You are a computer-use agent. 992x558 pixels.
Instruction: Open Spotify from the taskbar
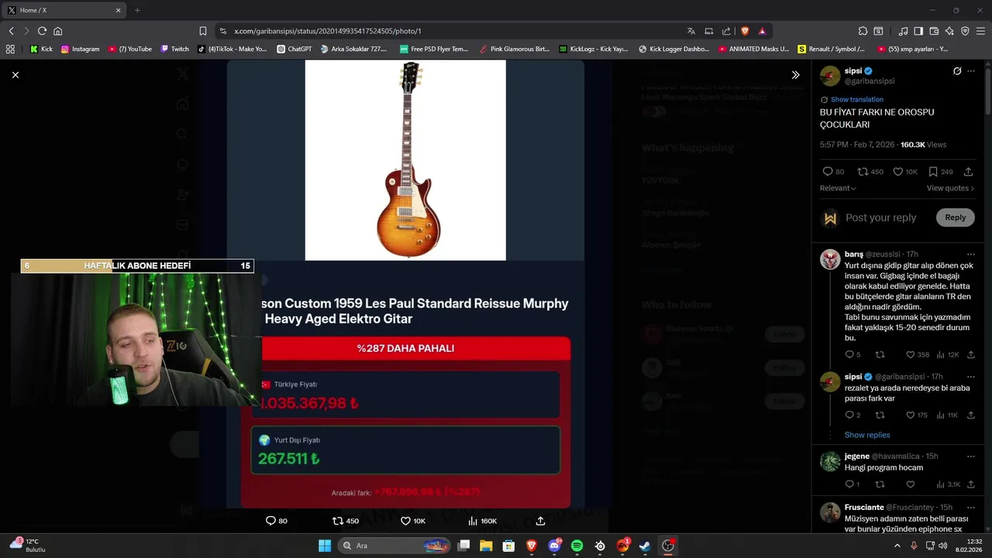click(577, 546)
